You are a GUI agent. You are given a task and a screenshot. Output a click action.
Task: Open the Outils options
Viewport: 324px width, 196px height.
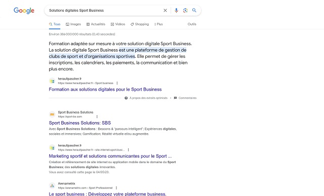192,24
